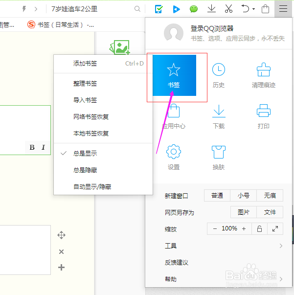
Task: Click the lightning bolt speed-mode icon
Action: [24, 9]
